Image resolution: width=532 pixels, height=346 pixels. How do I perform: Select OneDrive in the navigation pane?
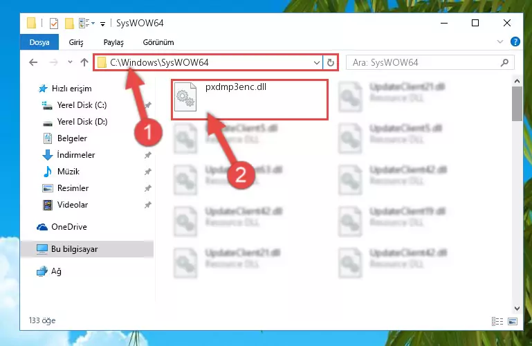click(69, 227)
